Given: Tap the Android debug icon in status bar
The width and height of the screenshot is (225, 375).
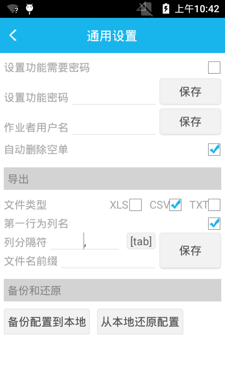Looking at the screenshot, I should click(x=30, y=9).
